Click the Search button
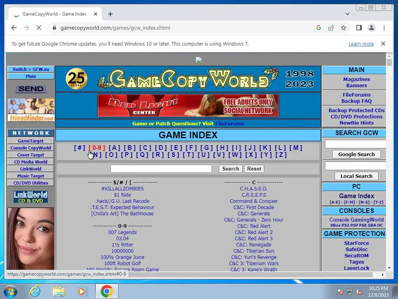 pos(230,169)
